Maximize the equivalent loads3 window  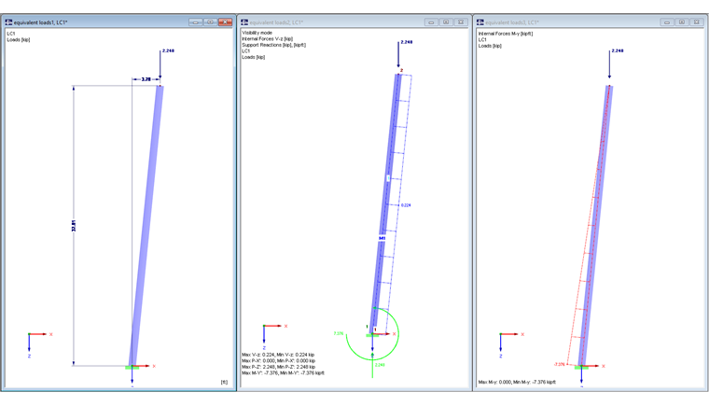pos(682,21)
